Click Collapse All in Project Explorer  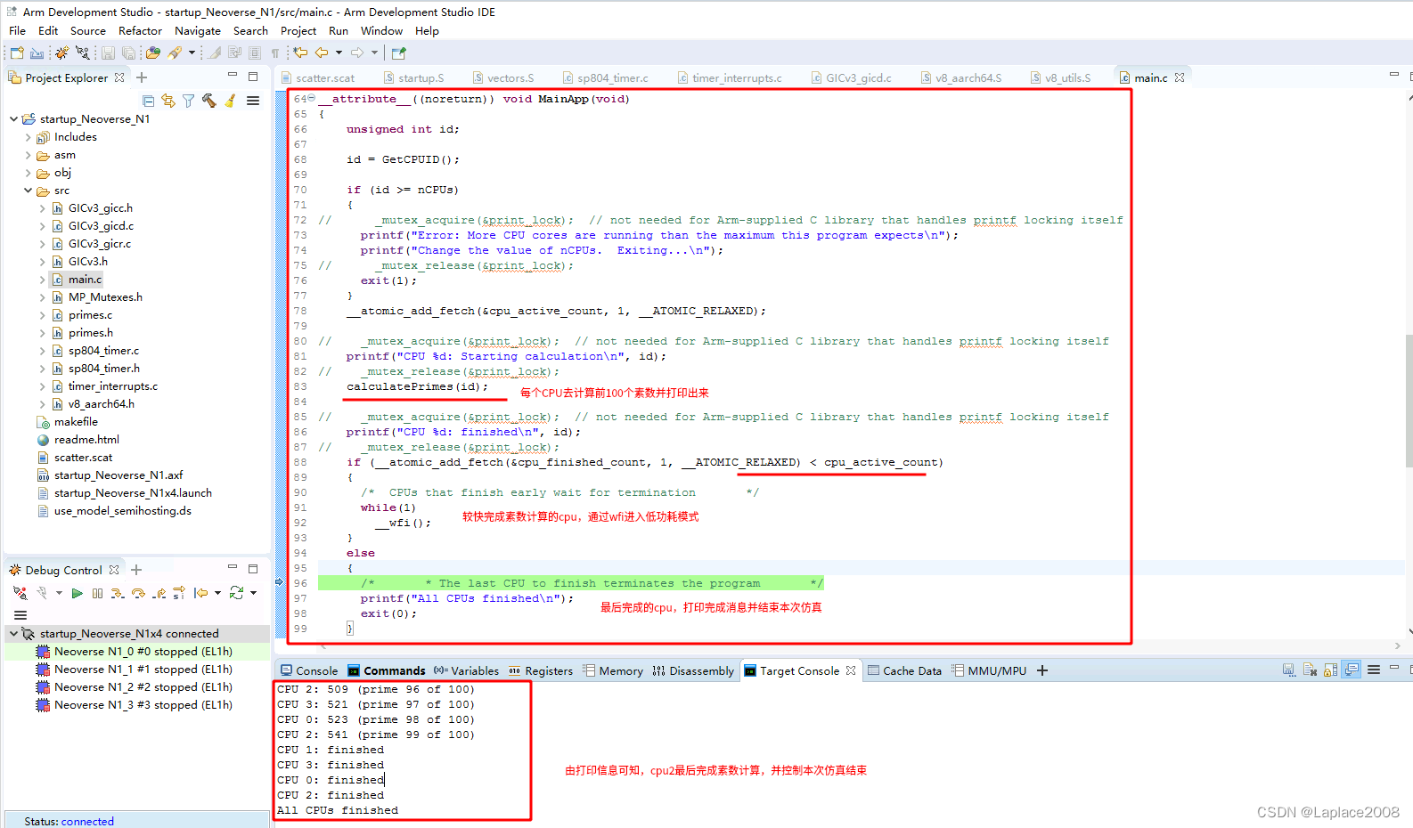149,101
